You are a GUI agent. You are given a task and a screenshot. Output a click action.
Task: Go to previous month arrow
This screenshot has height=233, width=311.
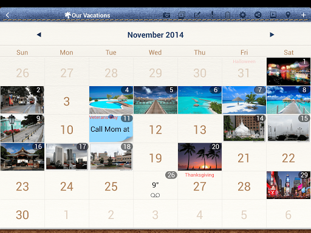39,35
